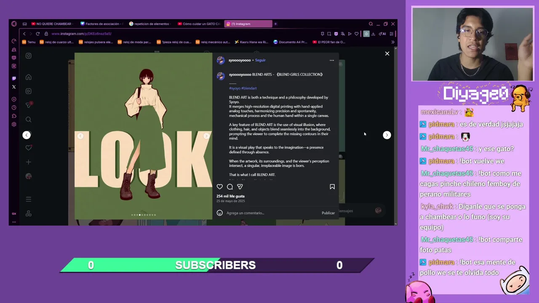Click the LOOK artwork image
The height and width of the screenshot is (303, 539).
pyautogui.click(x=144, y=136)
